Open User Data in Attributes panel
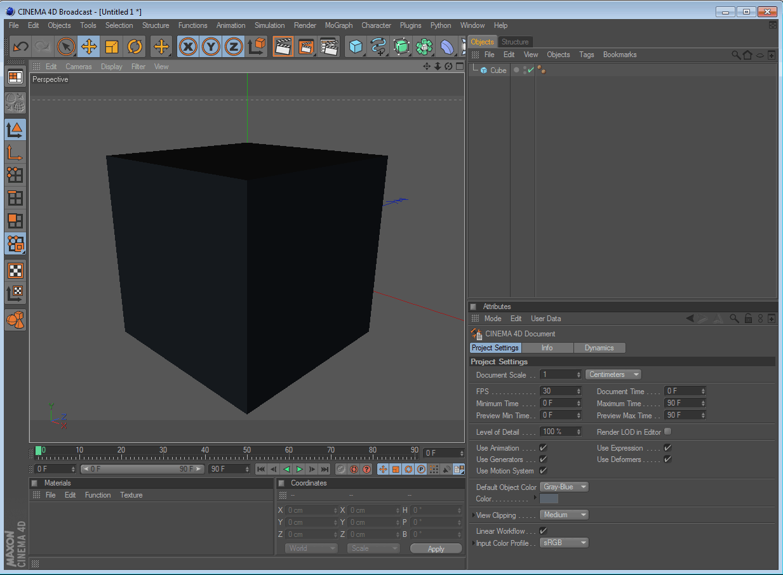Screen dimensions: 783x575 pos(546,319)
